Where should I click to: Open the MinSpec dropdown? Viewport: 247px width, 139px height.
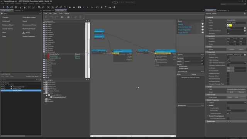[x=236, y=34]
